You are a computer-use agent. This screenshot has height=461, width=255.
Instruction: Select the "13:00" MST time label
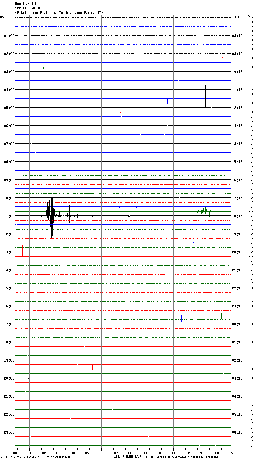9,252
